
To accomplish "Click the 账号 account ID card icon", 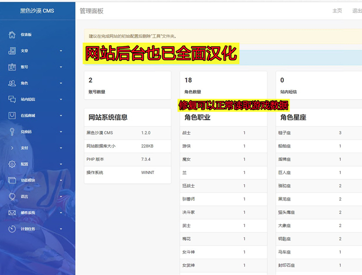I will tap(12, 67).
